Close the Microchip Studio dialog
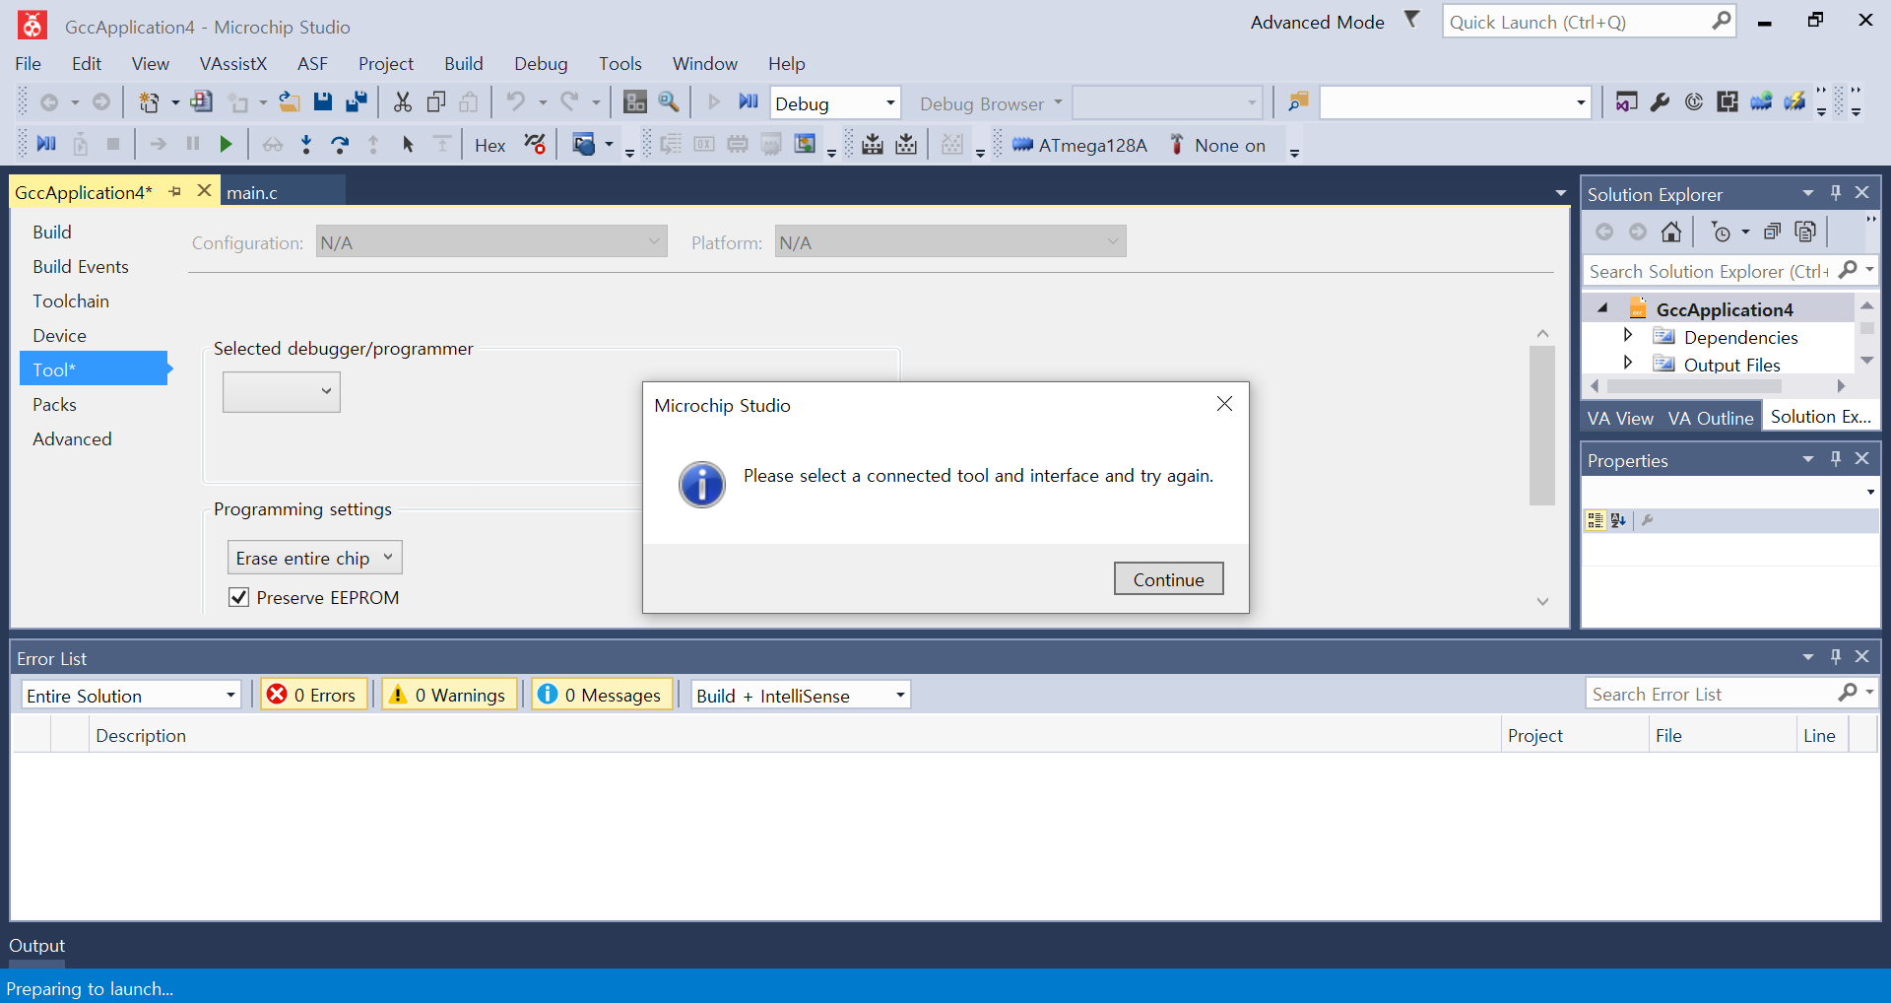 (1224, 404)
